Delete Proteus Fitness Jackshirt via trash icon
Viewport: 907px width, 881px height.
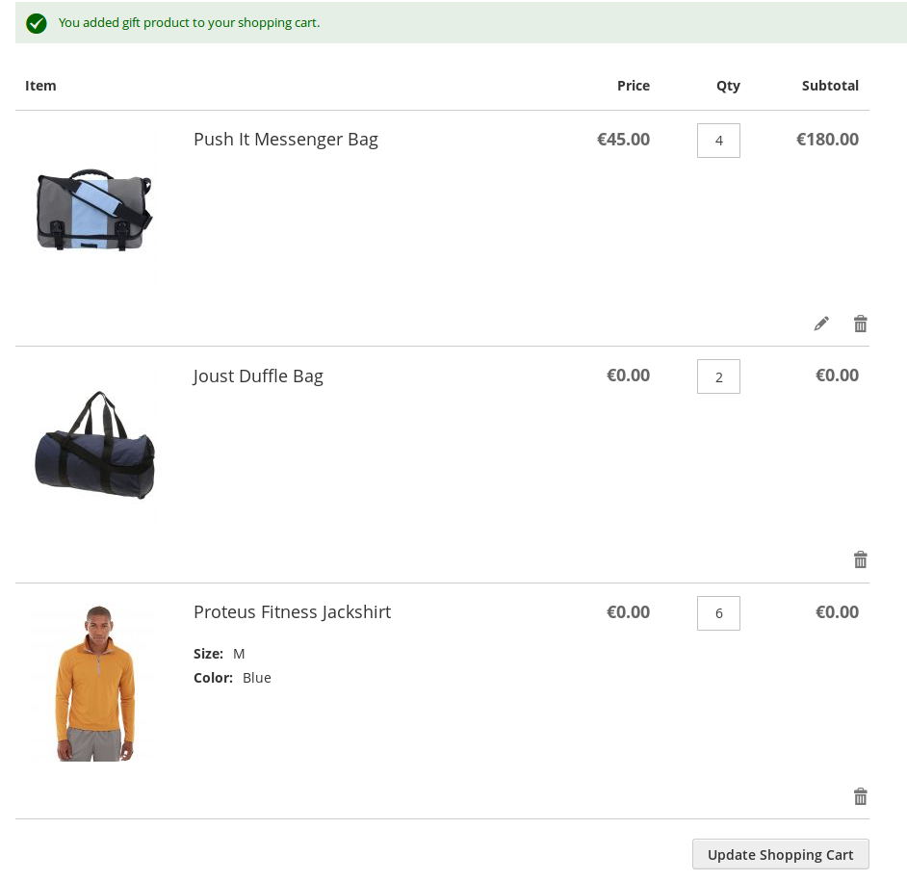[860, 796]
